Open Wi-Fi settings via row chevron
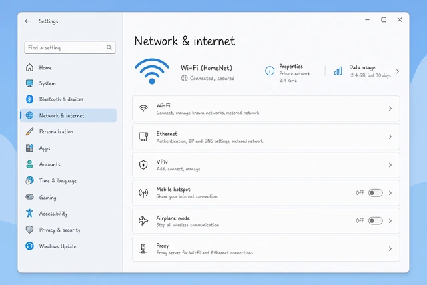This screenshot has width=427, height=285. click(x=390, y=108)
